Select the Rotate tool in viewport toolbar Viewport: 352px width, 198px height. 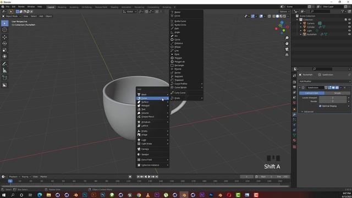tap(4, 43)
